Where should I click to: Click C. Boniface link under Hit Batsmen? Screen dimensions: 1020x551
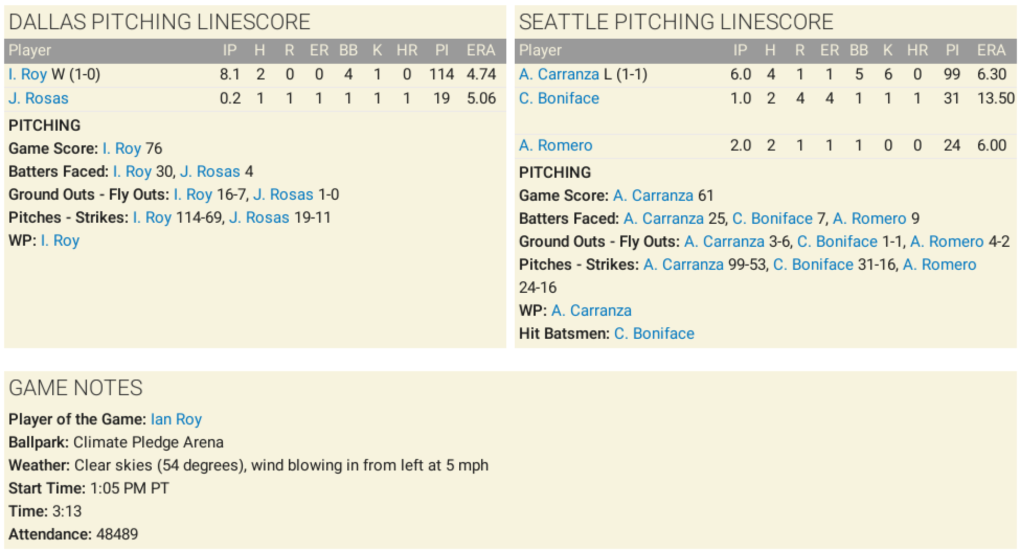(654, 334)
